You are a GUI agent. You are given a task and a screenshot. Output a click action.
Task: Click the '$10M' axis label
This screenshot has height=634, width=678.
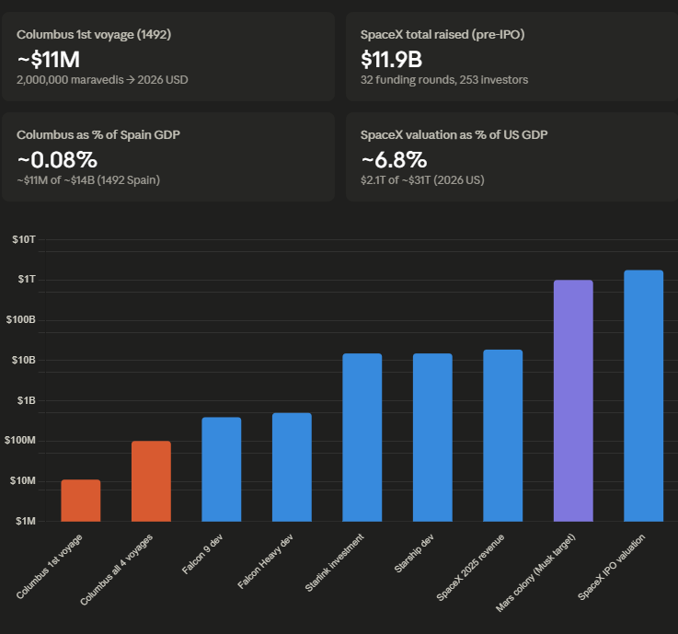coord(23,481)
